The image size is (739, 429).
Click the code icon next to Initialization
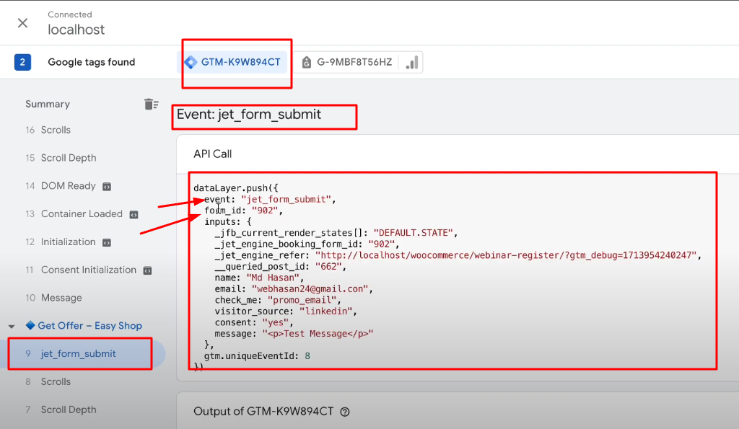pos(107,243)
